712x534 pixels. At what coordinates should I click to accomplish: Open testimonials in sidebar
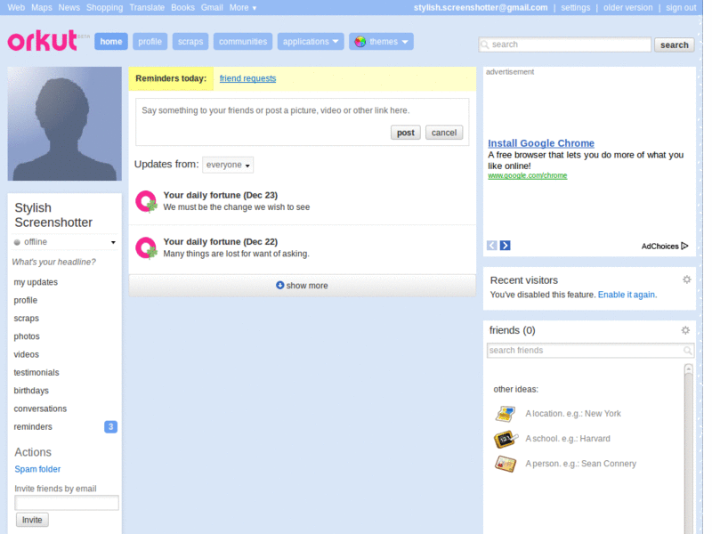click(x=36, y=373)
